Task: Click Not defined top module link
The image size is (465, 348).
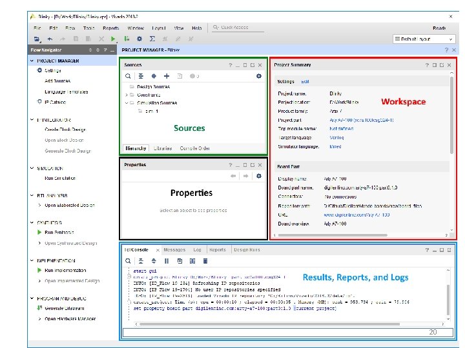Action: point(342,129)
